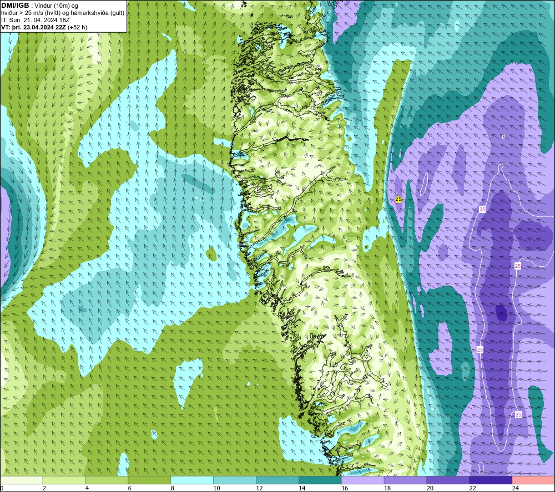This screenshot has width=555, height=492.
Task: Click the medium purple 18–20 m/s legend swatch
Action: point(405,480)
